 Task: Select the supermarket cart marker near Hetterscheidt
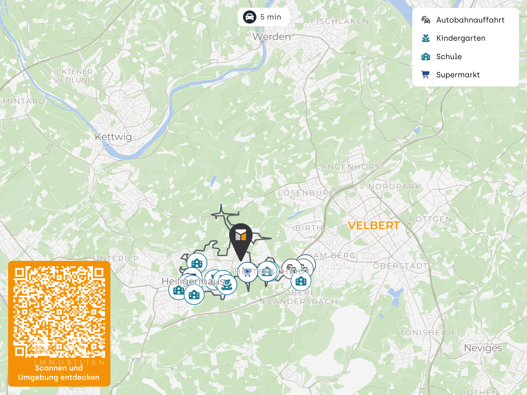point(247,272)
